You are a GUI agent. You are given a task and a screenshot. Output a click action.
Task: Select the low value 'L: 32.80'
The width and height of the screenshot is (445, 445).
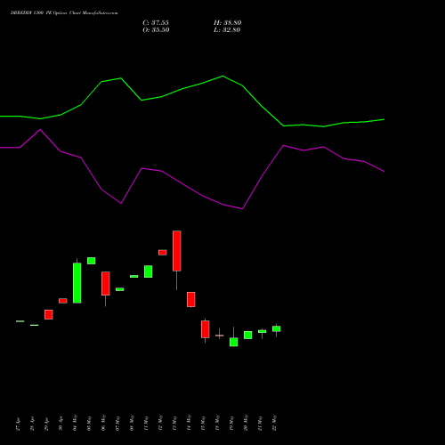click(227, 30)
